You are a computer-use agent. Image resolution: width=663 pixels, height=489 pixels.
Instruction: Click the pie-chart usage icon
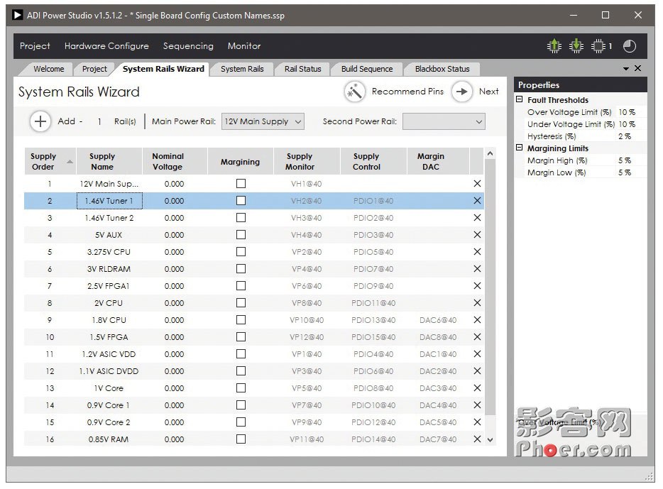pyautogui.click(x=629, y=45)
